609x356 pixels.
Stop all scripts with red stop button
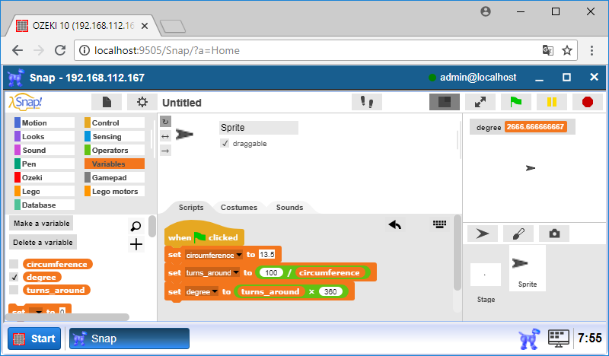pyautogui.click(x=588, y=102)
